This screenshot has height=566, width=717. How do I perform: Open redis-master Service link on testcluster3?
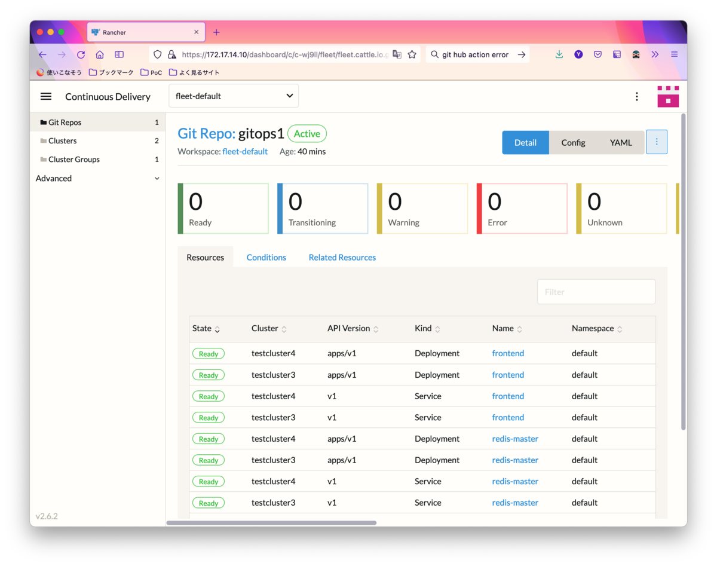pos(515,503)
